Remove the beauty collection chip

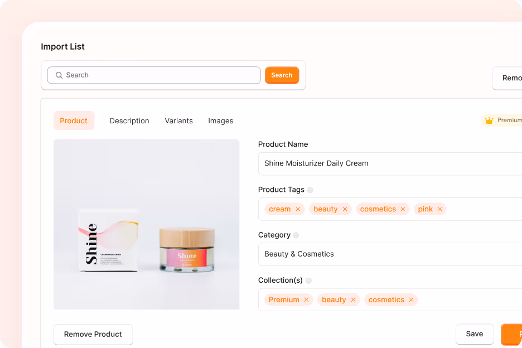pos(353,299)
